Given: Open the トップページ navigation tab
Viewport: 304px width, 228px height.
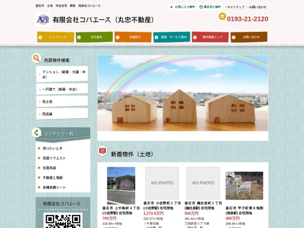Looking at the screenshot, I should tap(56, 37).
